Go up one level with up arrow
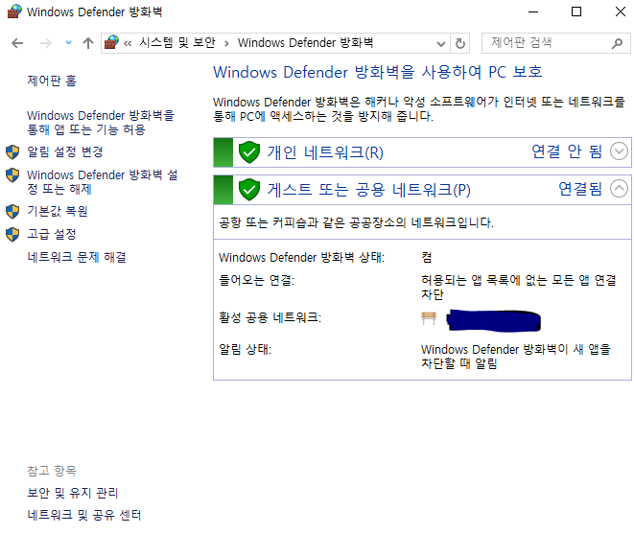The width and height of the screenshot is (634, 534). coord(88,43)
